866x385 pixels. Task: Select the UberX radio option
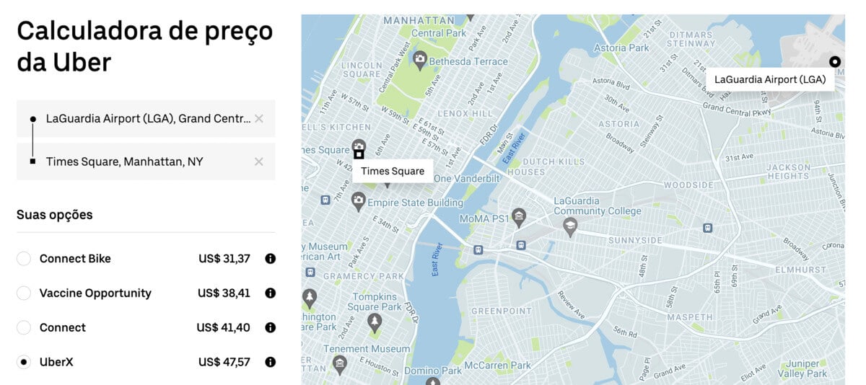(x=24, y=362)
